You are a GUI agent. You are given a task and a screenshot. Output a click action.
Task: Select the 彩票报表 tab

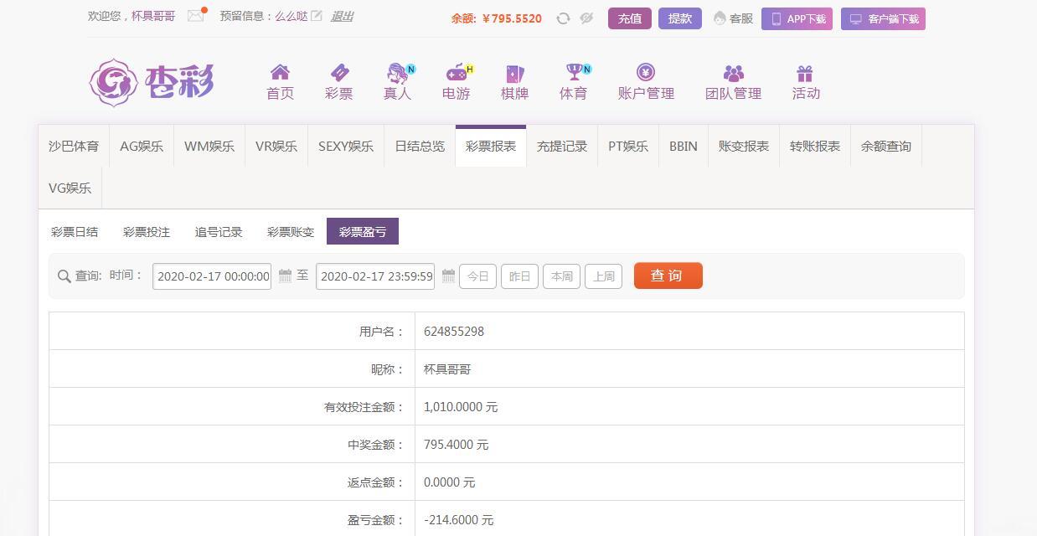coord(491,146)
